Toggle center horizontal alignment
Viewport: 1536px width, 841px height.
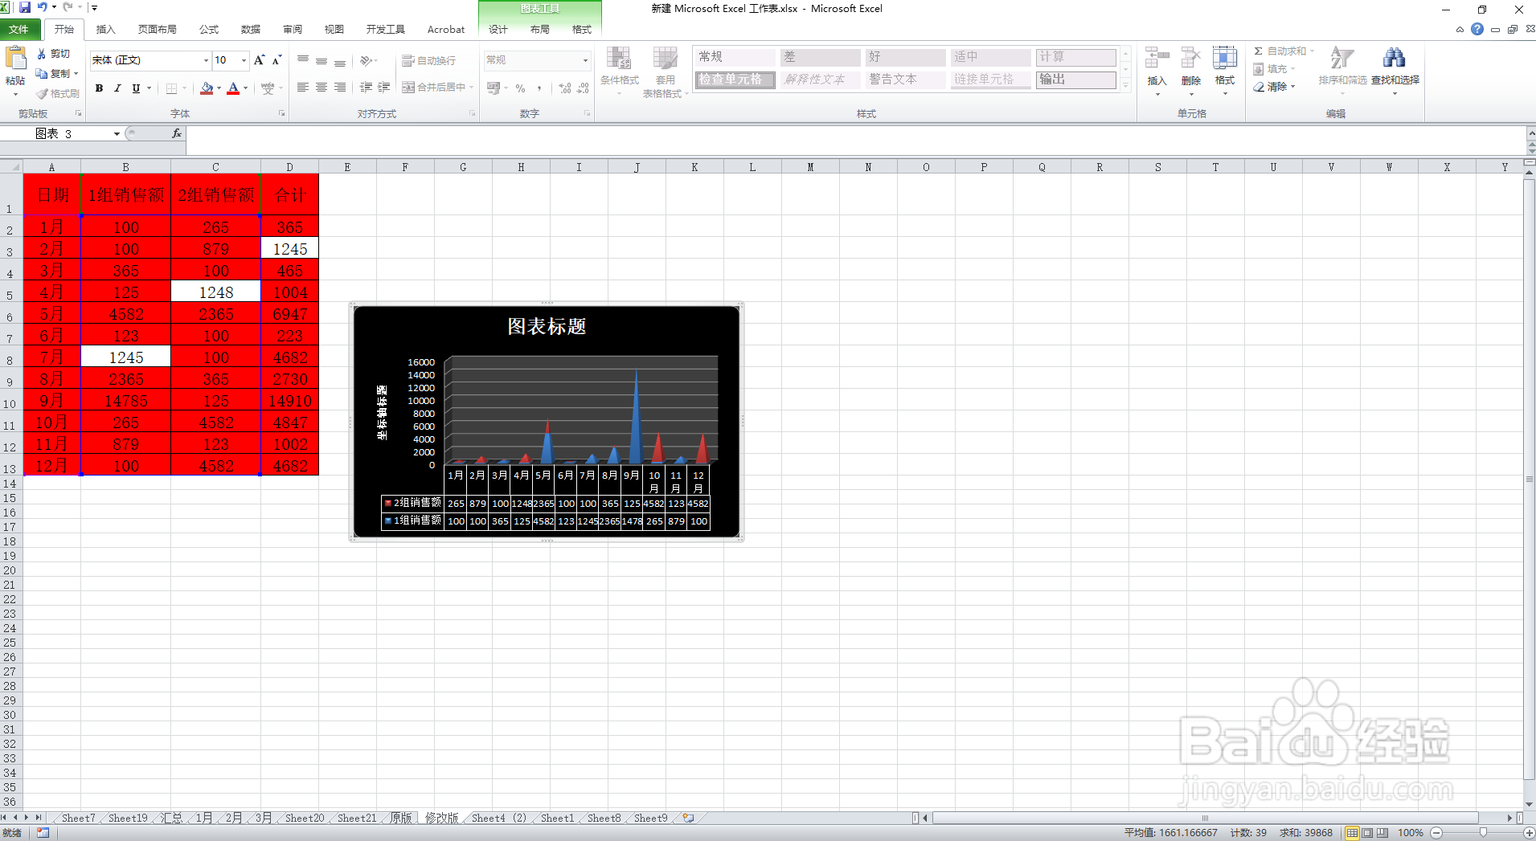pyautogui.click(x=322, y=88)
